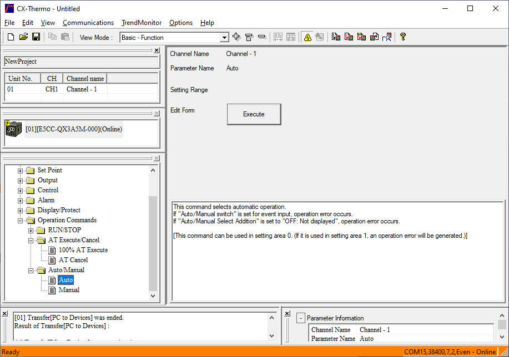This screenshot has height=357, width=509.
Task: Click the Copy toolbar icon
Action: 52,37
